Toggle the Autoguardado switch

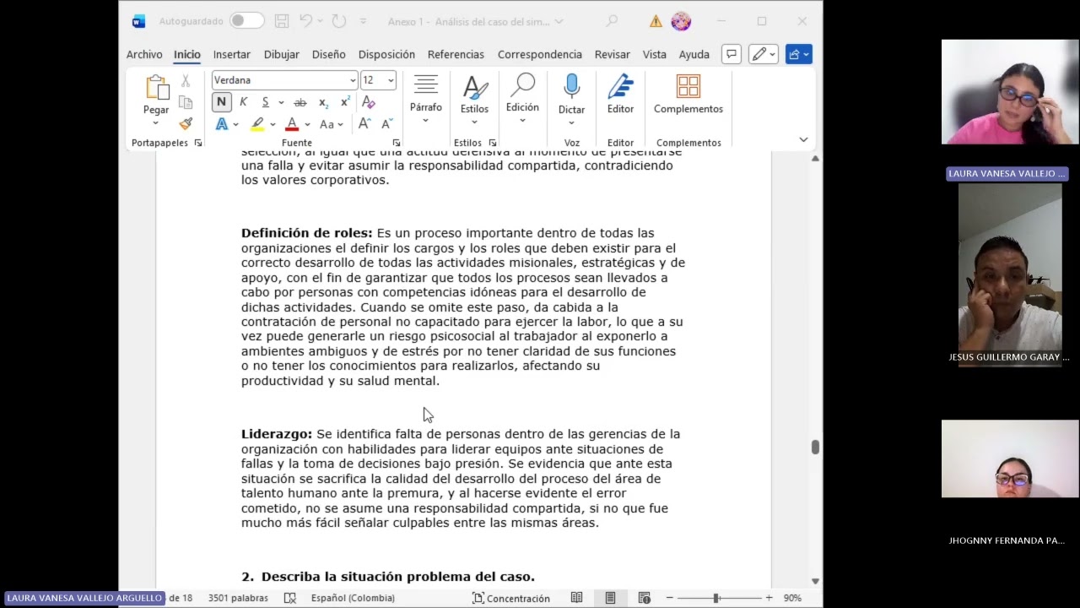pyautogui.click(x=246, y=21)
